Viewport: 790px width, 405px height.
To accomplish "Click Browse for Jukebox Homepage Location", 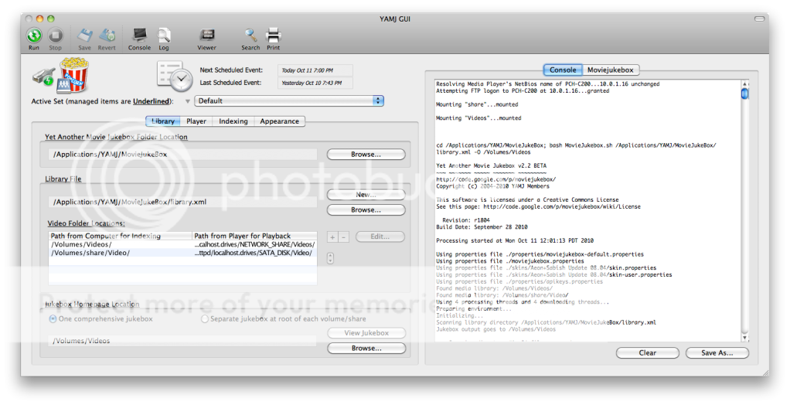I will point(366,348).
